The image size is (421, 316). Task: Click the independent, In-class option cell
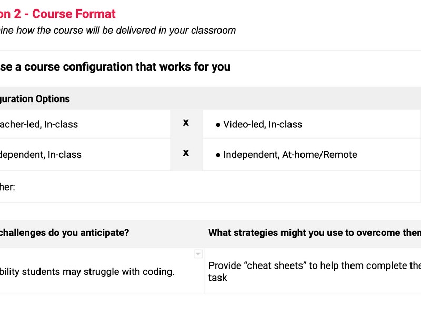tap(85, 154)
